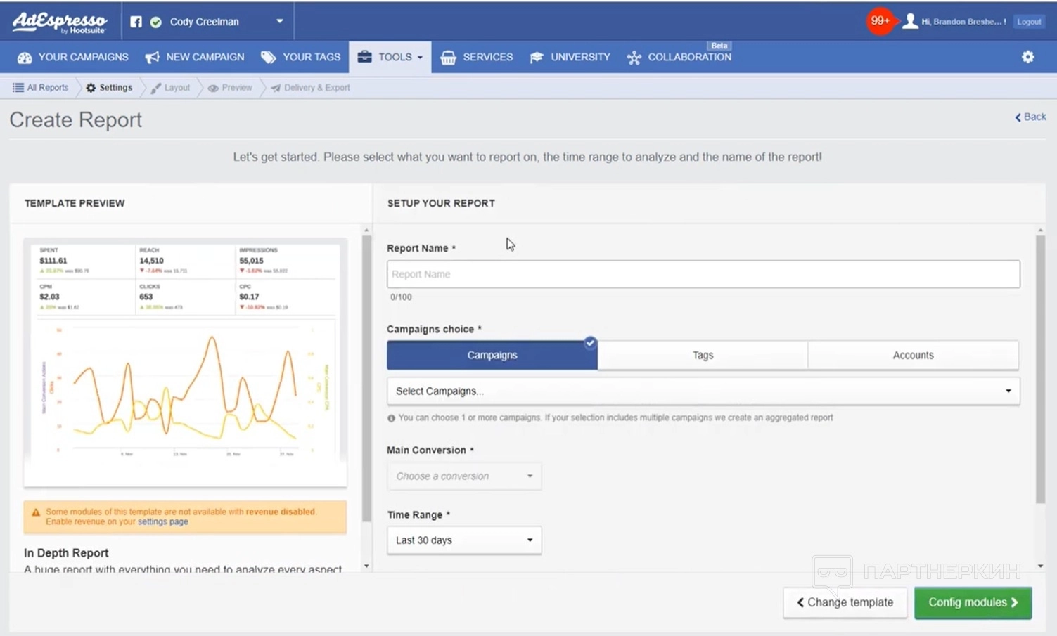Click the Change template button
This screenshot has width=1057, height=636.
pos(845,603)
